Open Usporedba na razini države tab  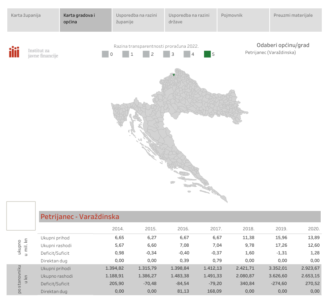(x=190, y=20)
